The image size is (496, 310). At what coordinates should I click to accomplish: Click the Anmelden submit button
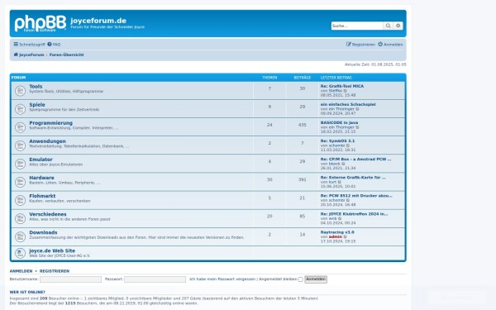click(316, 279)
